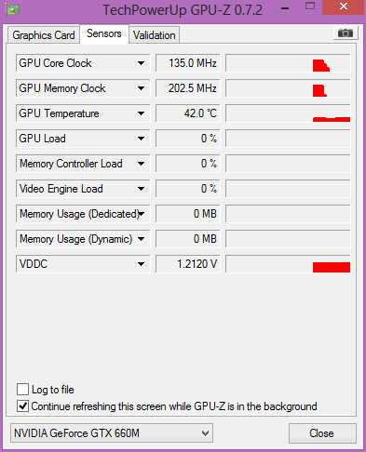Expand the VDDC sensor dropdown
The height and width of the screenshot is (452, 366).
141,264
